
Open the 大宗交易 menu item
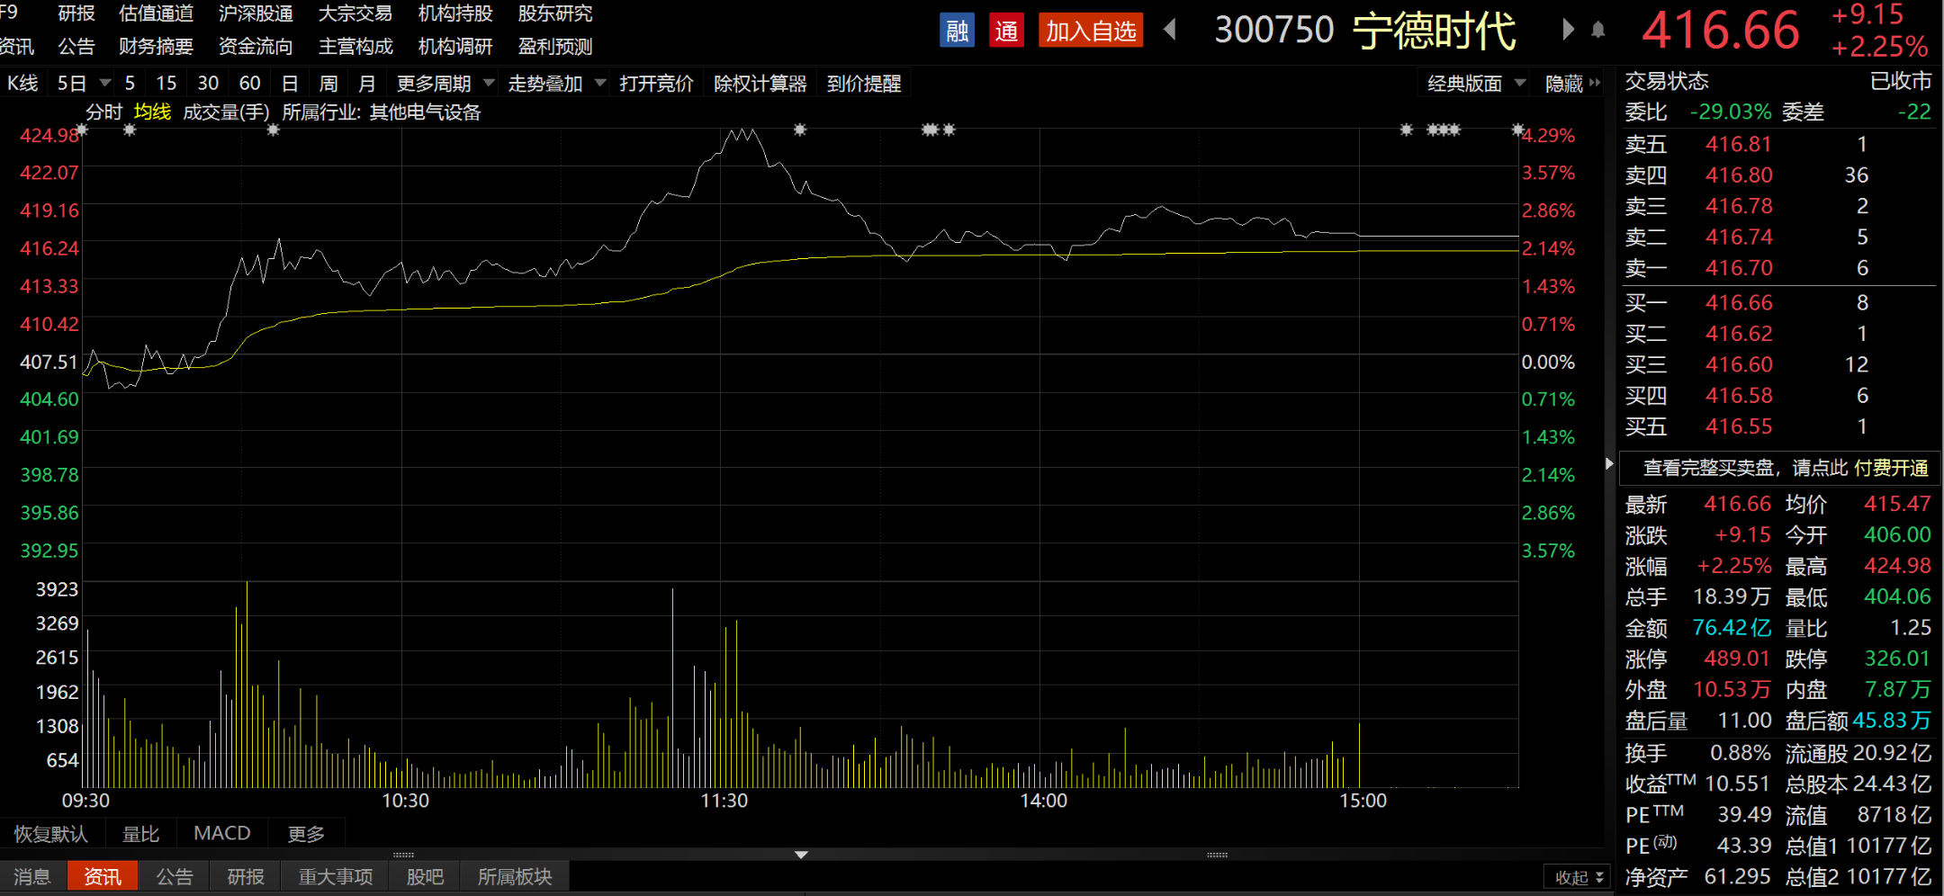click(x=355, y=13)
